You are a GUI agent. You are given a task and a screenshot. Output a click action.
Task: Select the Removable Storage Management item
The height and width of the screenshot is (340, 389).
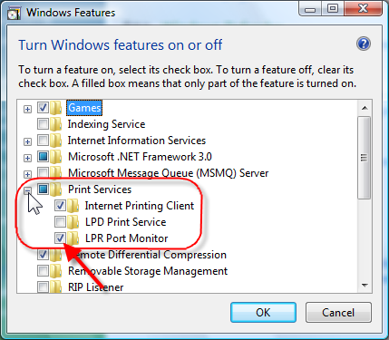click(148, 271)
